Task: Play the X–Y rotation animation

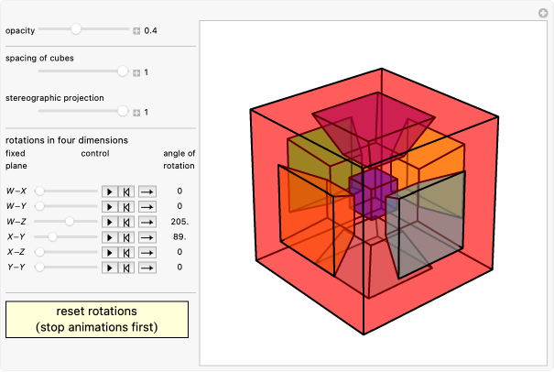Action: click(110, 237)
